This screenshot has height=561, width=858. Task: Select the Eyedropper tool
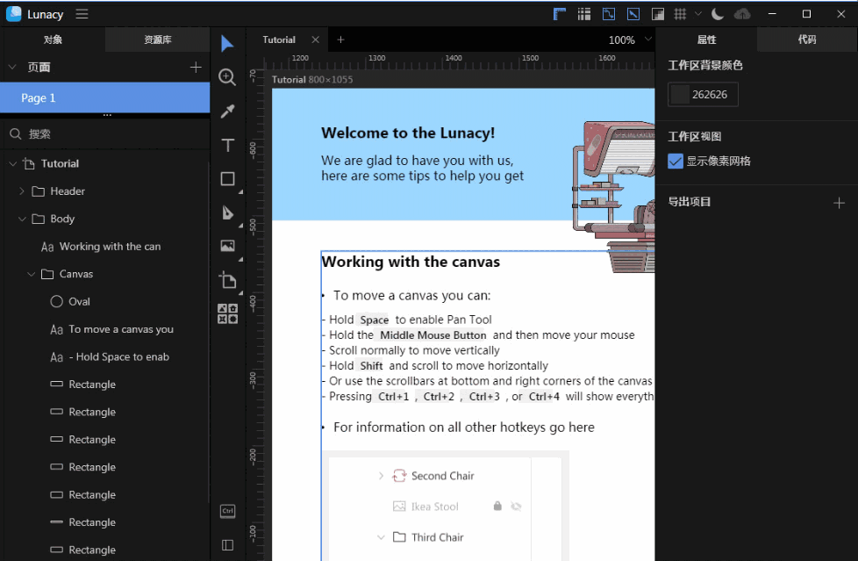227,111
